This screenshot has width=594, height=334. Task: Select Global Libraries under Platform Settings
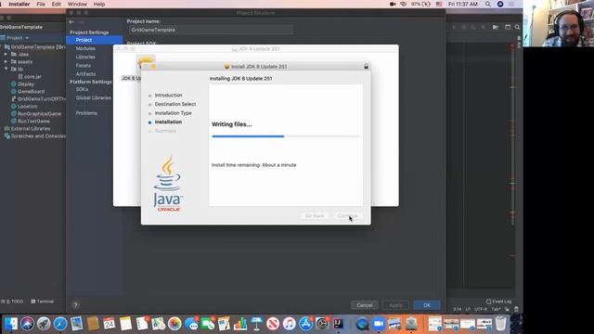[x=93, y=97]
